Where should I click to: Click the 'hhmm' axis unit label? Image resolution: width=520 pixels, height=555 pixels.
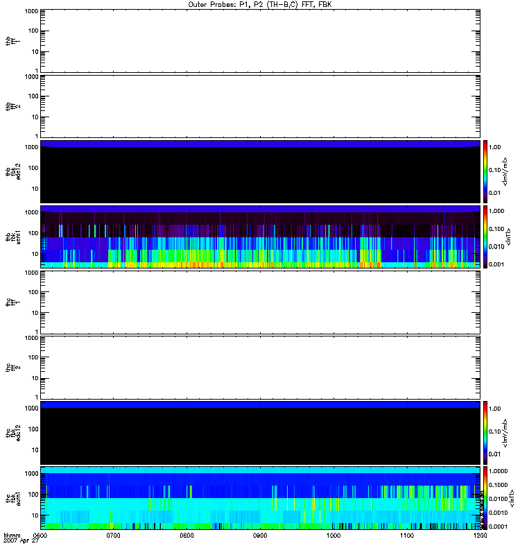pyautogui.click(x=12, y=535)
